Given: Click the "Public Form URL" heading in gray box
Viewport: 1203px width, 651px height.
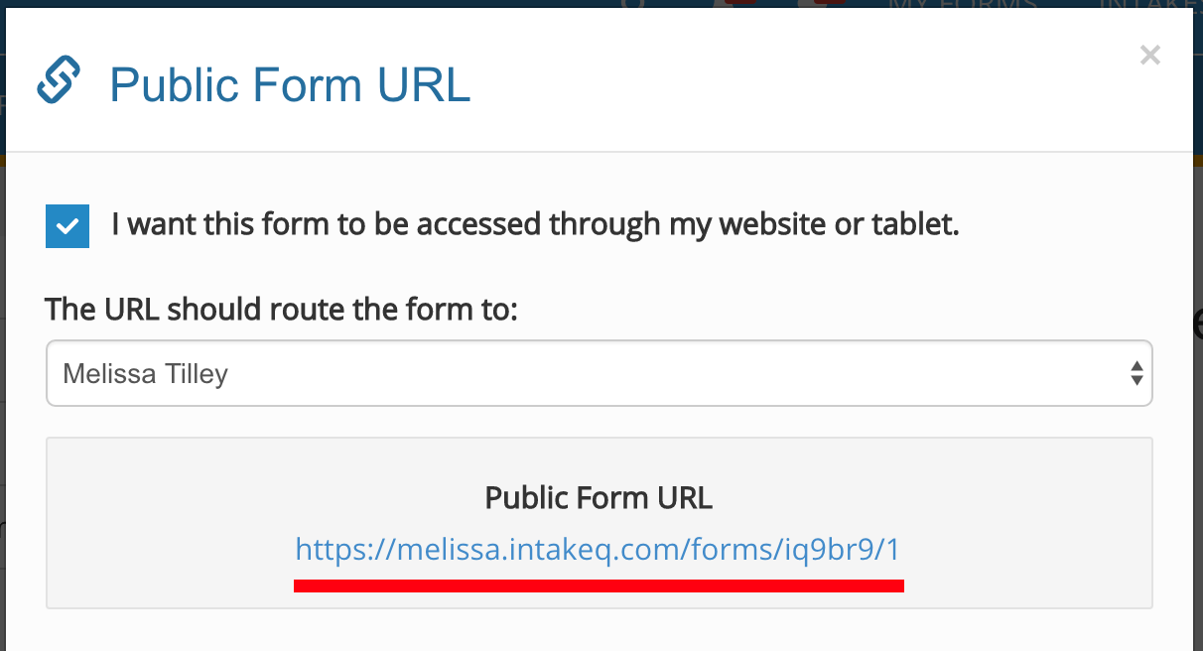Looking at the screenshot, I should [x=598, y=497].
